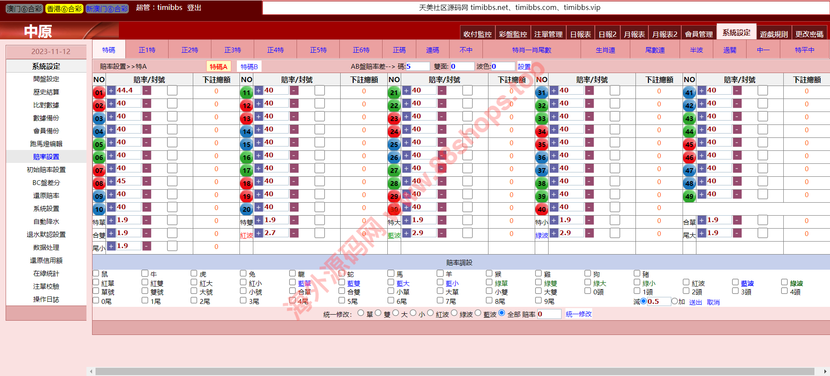Click the 送出 submit link
Screen dimensions: 830x376
click(695, 302)
